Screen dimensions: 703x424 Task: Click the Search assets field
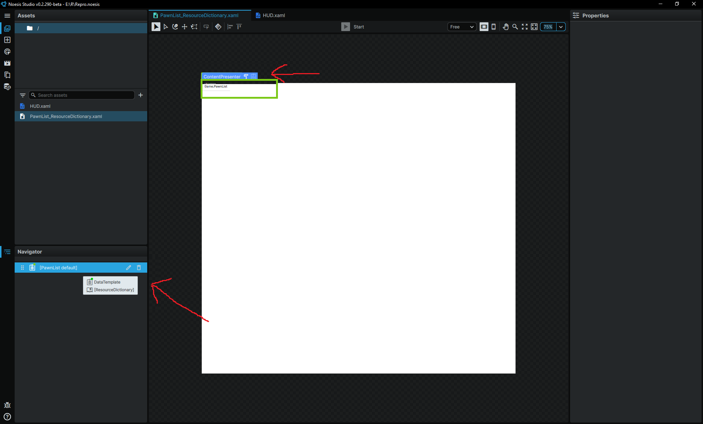[82, 95]
